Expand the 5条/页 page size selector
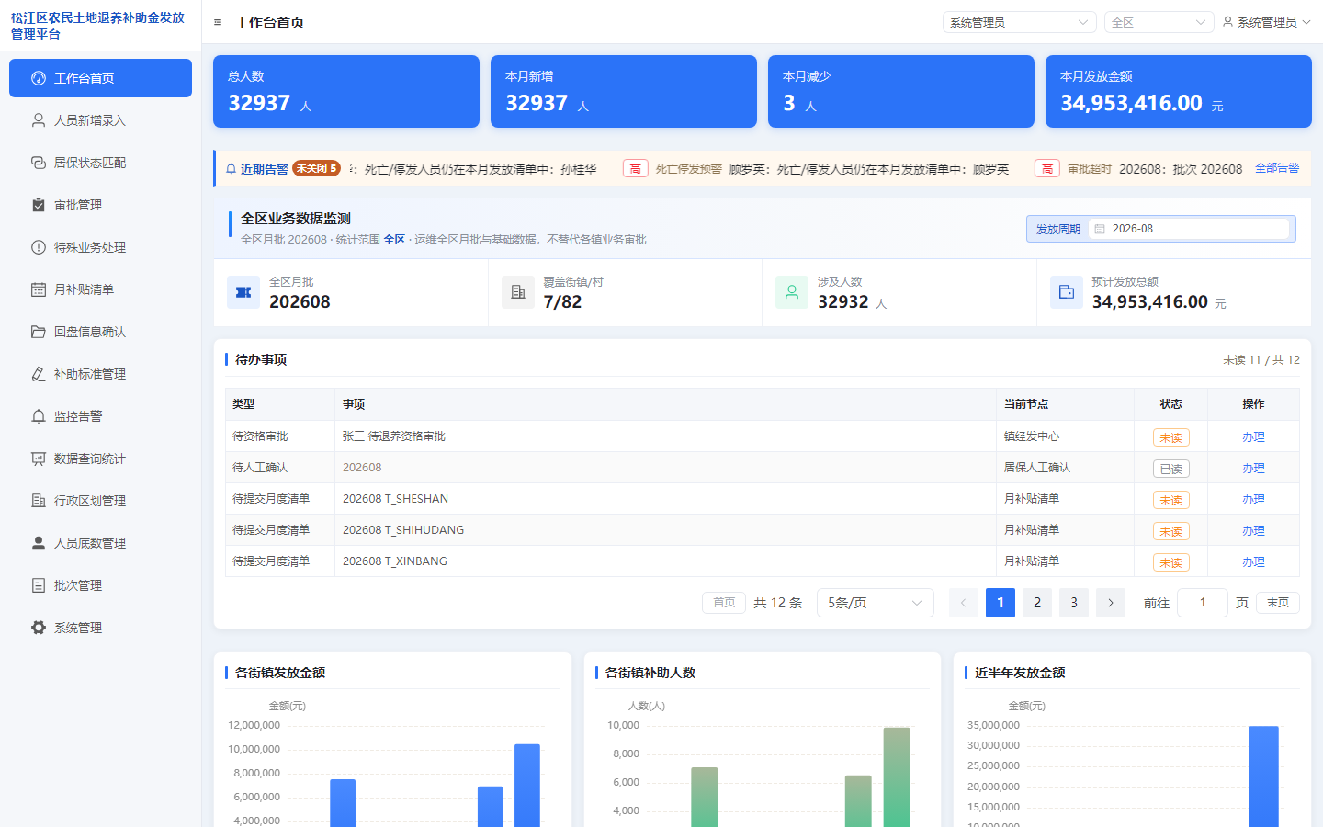 [x=875, y=603]
